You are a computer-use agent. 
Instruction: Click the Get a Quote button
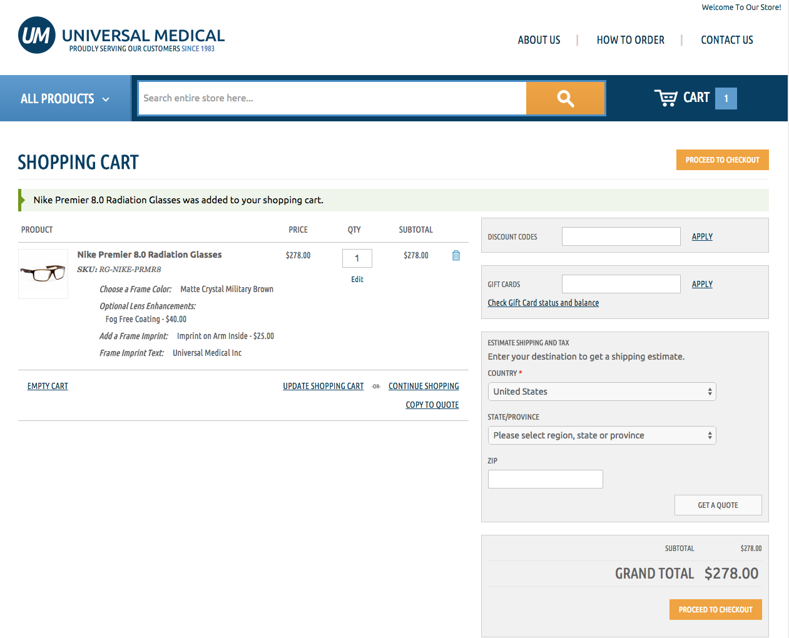(x=718, y=505)
